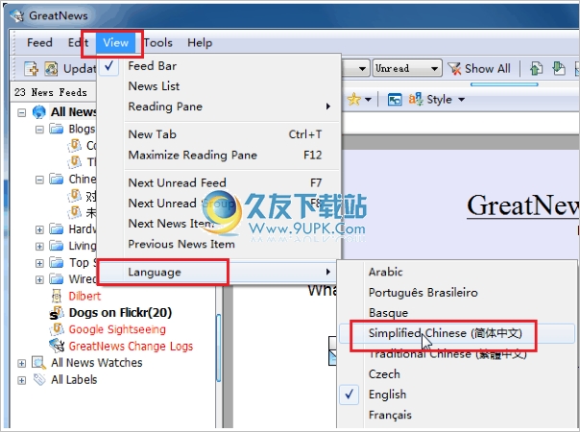The height and width of the screenshot is (432, 580).
Task: Select Traditional Chinese language
Action: coord(457,354)
